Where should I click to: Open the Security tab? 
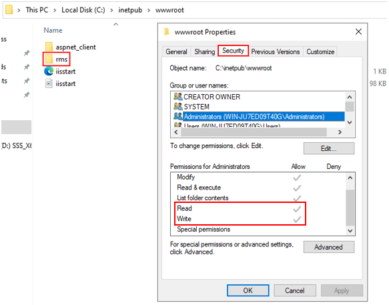pyautogui.click(x=233, y=51)
